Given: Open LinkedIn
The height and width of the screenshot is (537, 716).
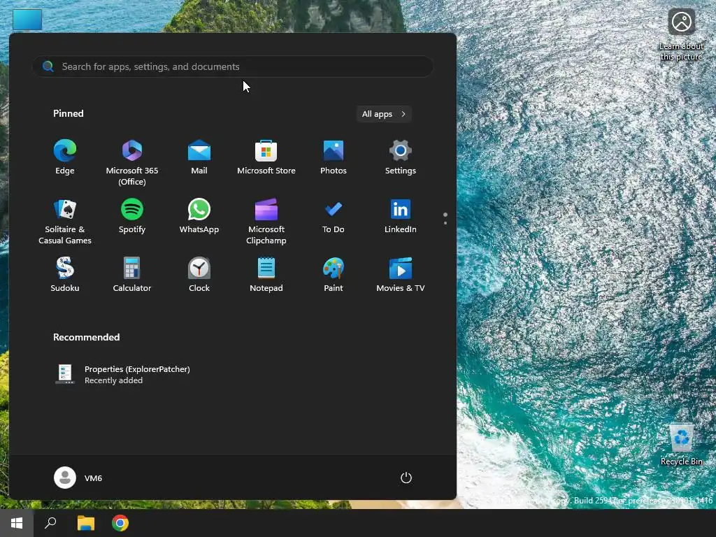Looking at the screenshot, I should pyautogui.click(x=401, y=216).
